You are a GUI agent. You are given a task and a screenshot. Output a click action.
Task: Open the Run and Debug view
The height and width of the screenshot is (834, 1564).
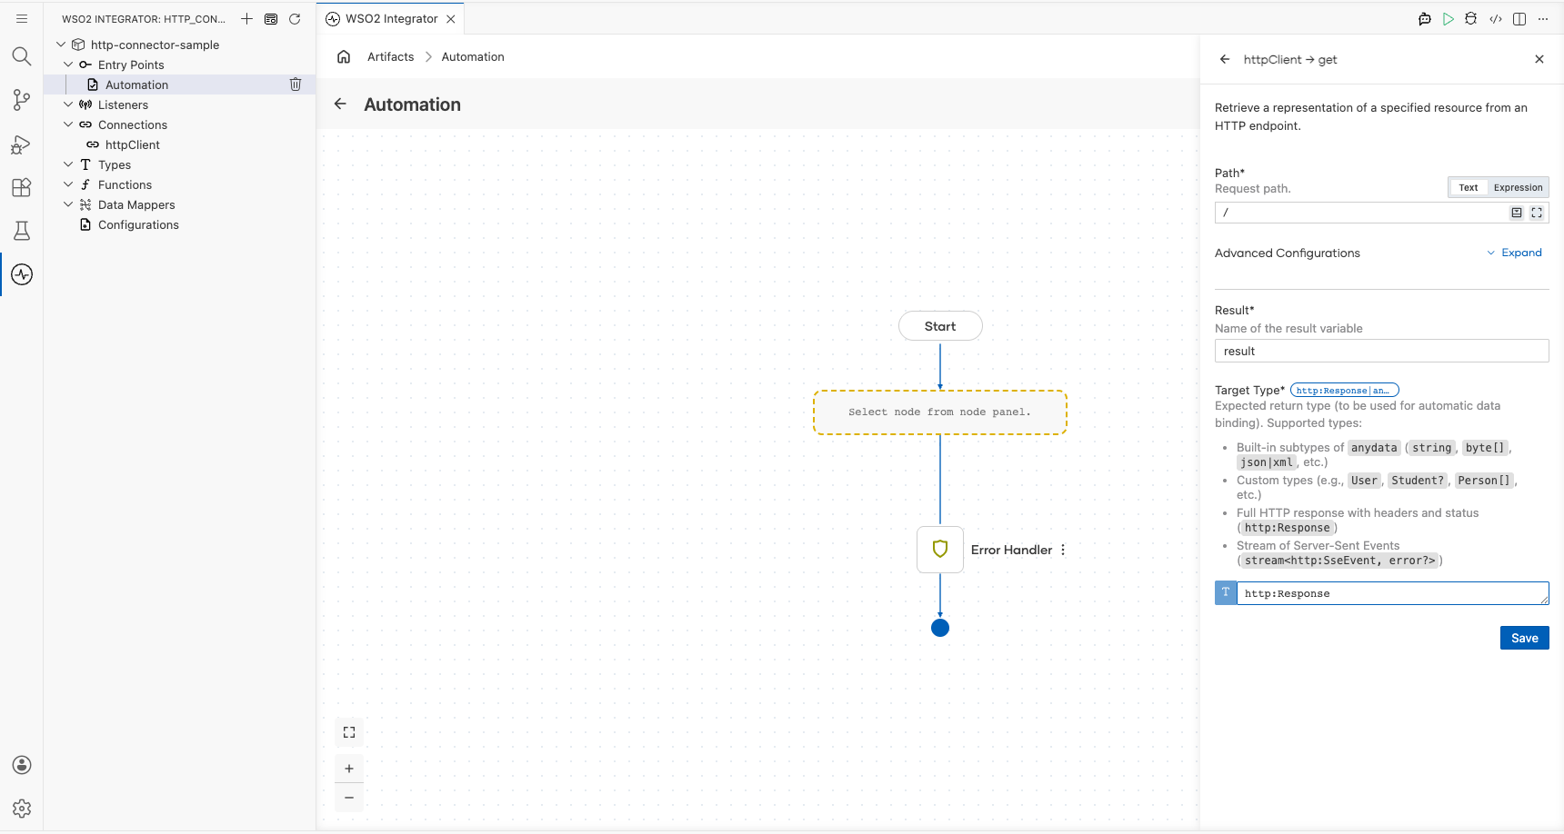click(x=22, y=144)
